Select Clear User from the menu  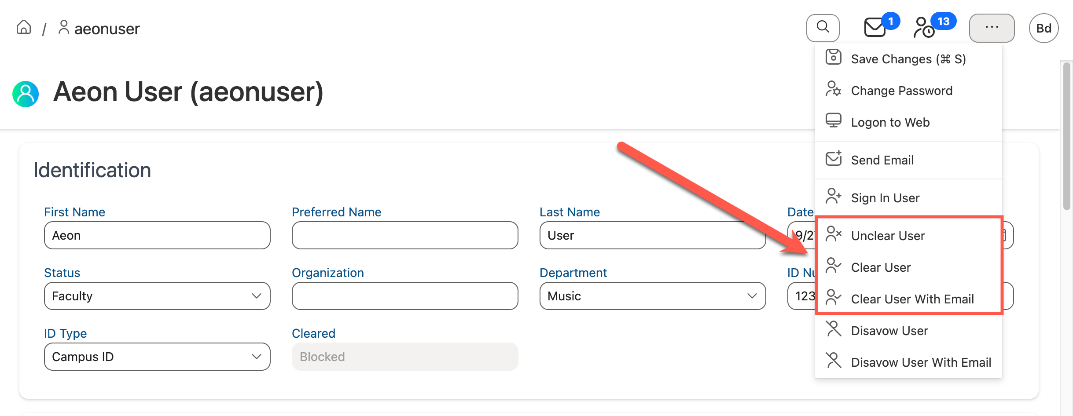(880, 267)
